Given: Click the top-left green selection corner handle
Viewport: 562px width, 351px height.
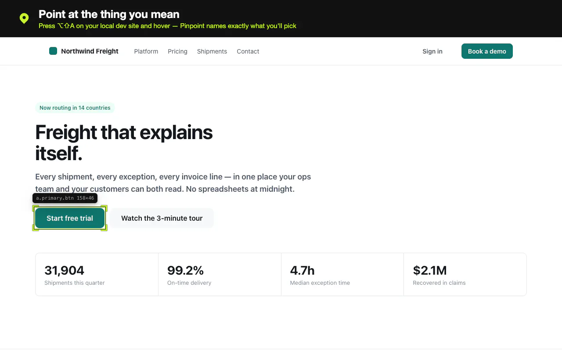Looking at the screenshot, I should [x=36, y=208].
